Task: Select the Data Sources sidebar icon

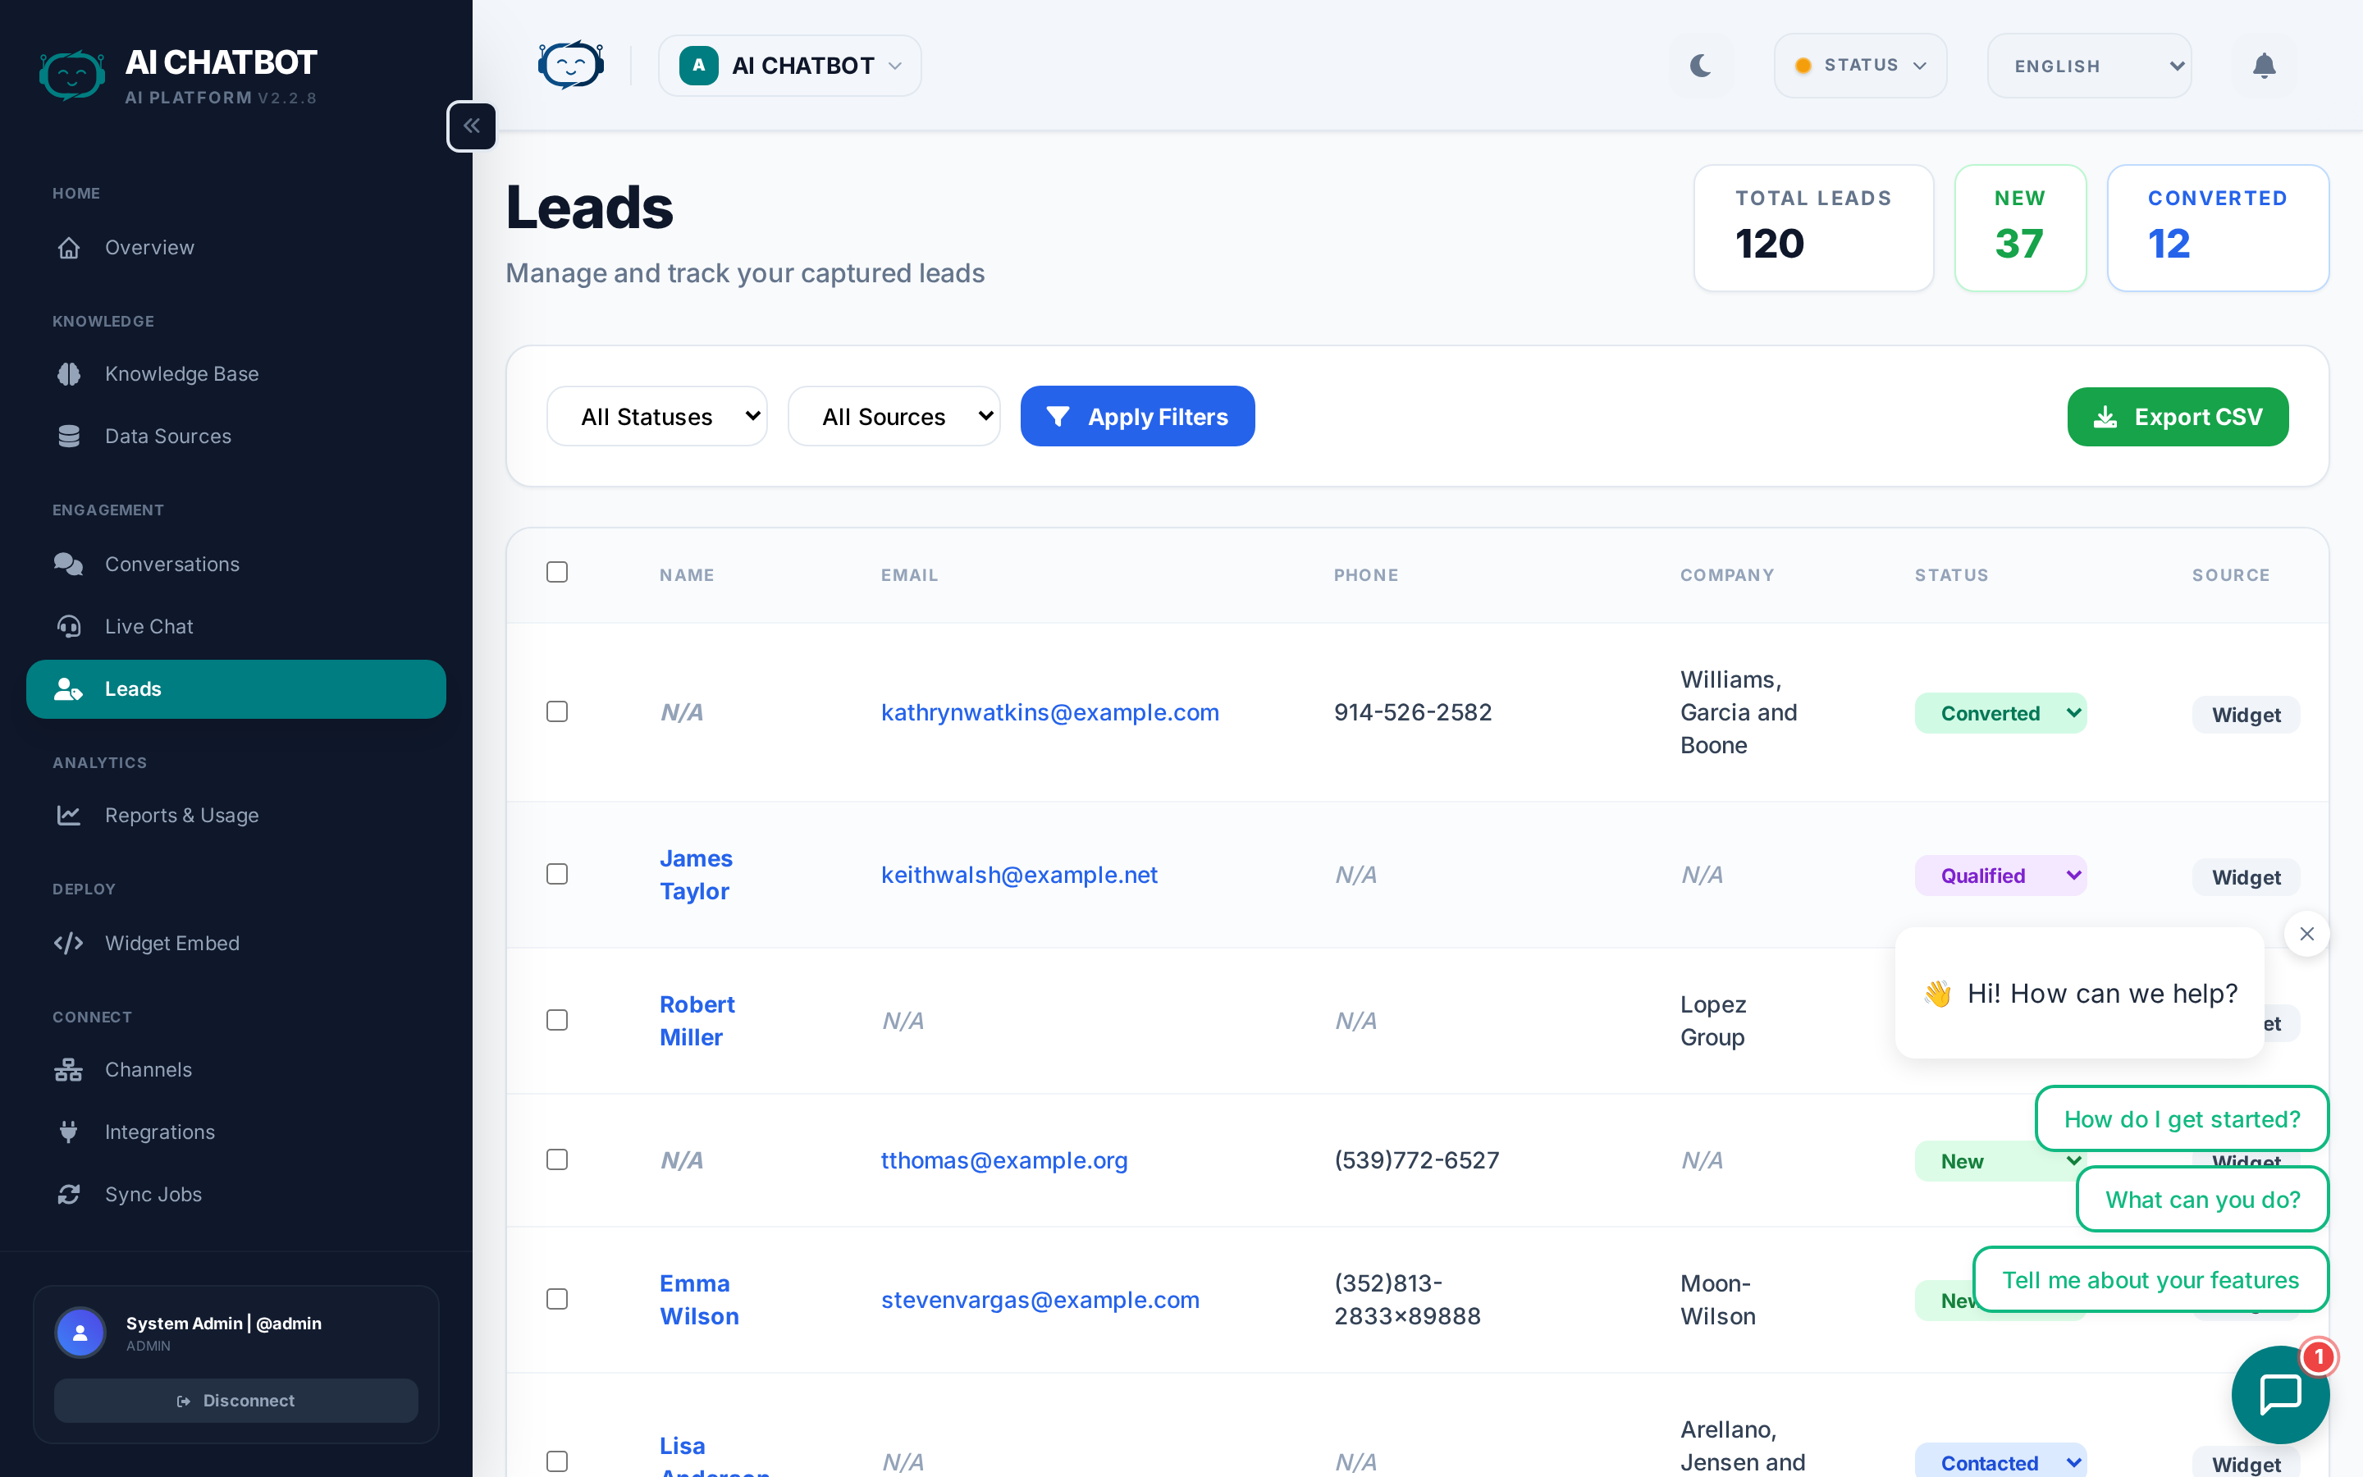Action: pyautogui.click(x=68, y=436)
